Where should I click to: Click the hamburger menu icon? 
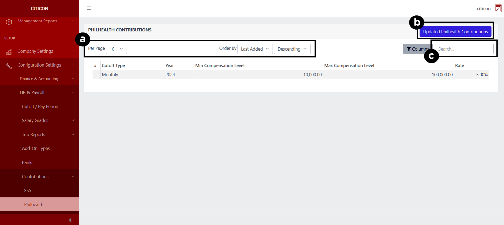[x=89, y=8]
